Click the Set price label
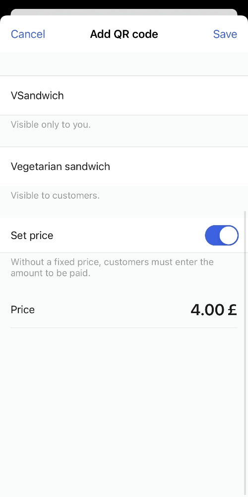 click(x=32, y=236)
